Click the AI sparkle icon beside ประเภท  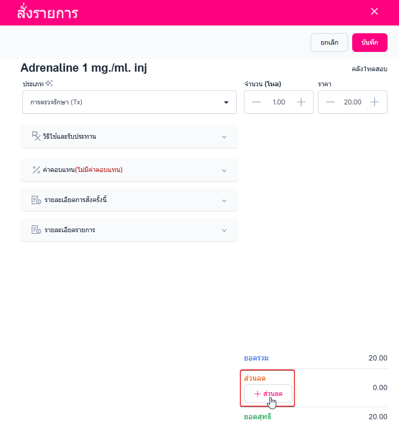pyautogui.click(x=49, y=83)
